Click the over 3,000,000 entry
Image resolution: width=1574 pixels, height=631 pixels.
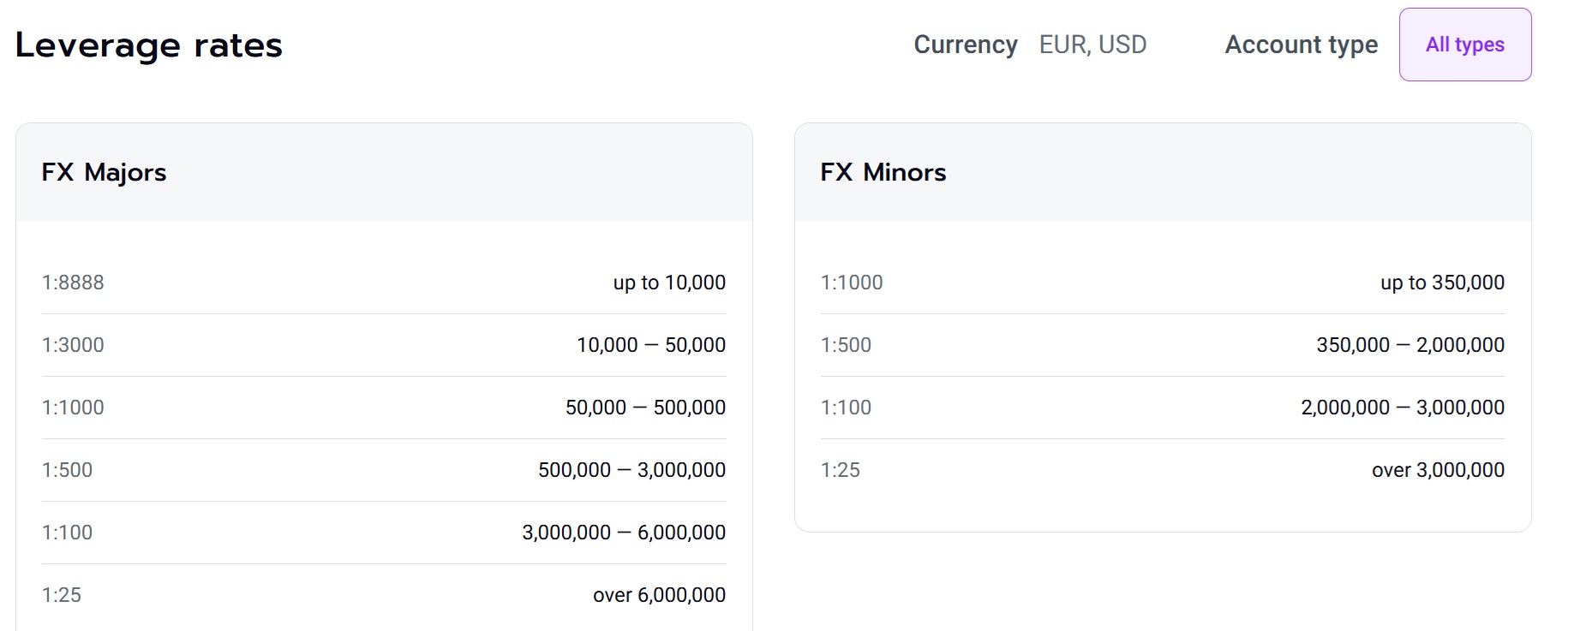point(1438,470)
